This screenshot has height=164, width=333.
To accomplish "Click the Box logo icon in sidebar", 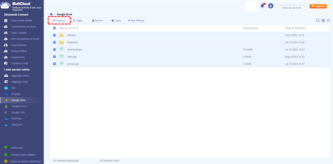I will 6,88.
